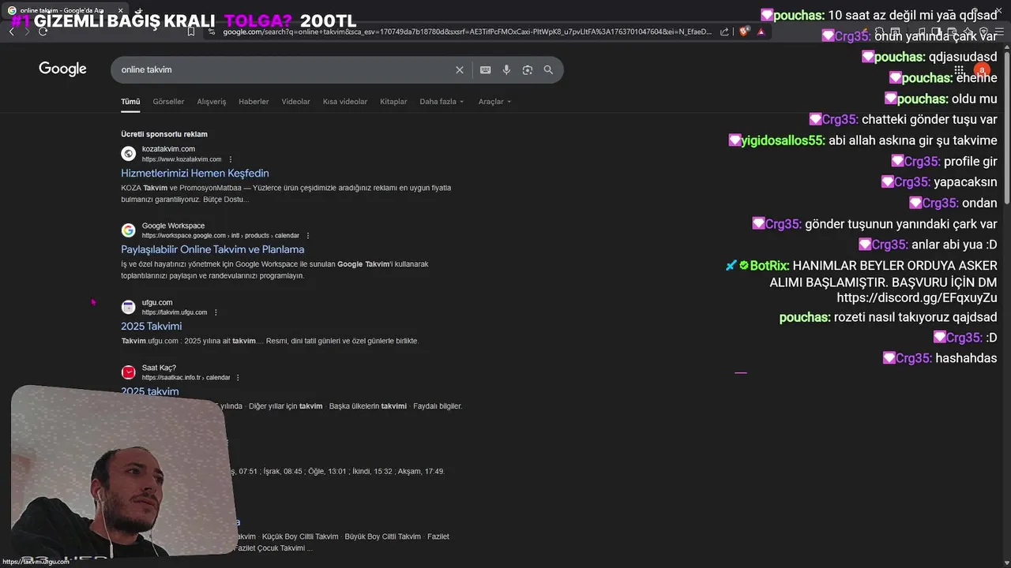1011x568 pixels.
Task: Click the Google Workspace site name
Action: click(173, 226)
